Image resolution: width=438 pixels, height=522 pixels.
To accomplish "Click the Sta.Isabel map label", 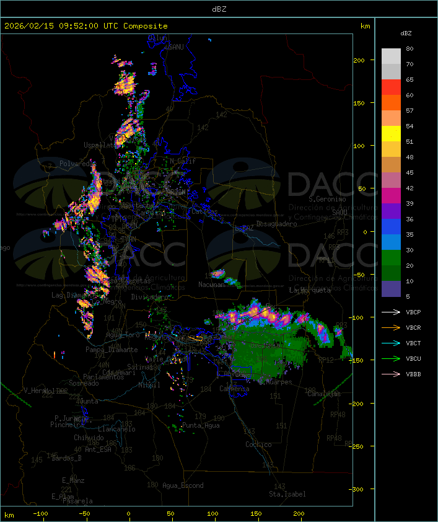I will tap(287, 494).
